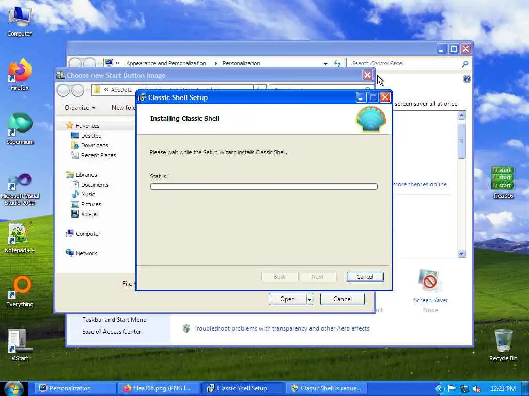The image size is (529, 396).
Task: Open the ViStart desktop shortcut
Action: click(x=20, y=345)
